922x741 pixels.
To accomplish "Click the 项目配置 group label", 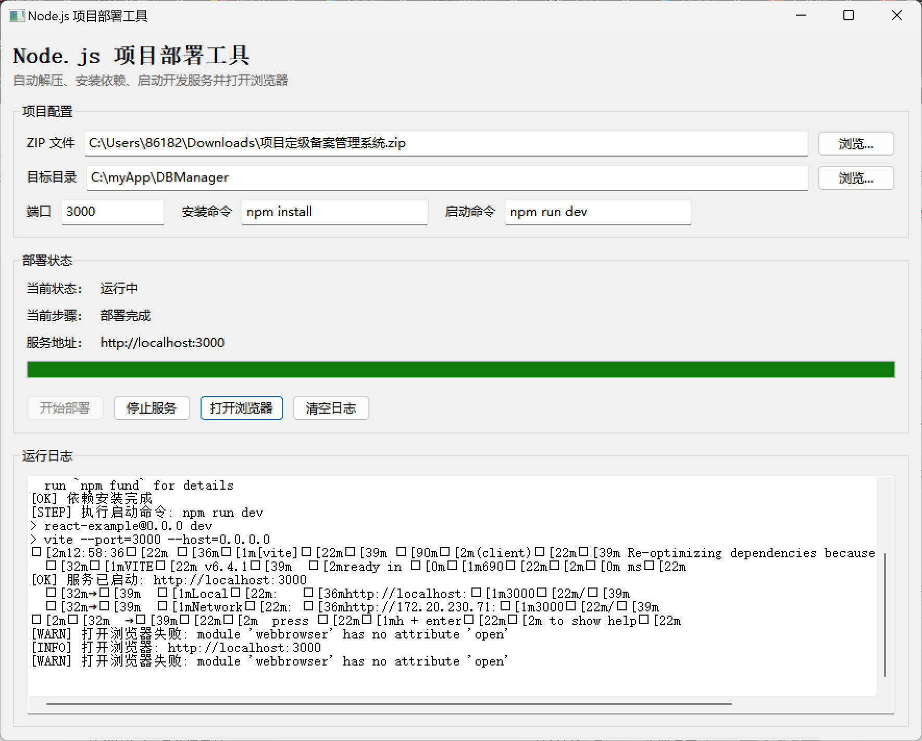I will (x=47, y=111).
